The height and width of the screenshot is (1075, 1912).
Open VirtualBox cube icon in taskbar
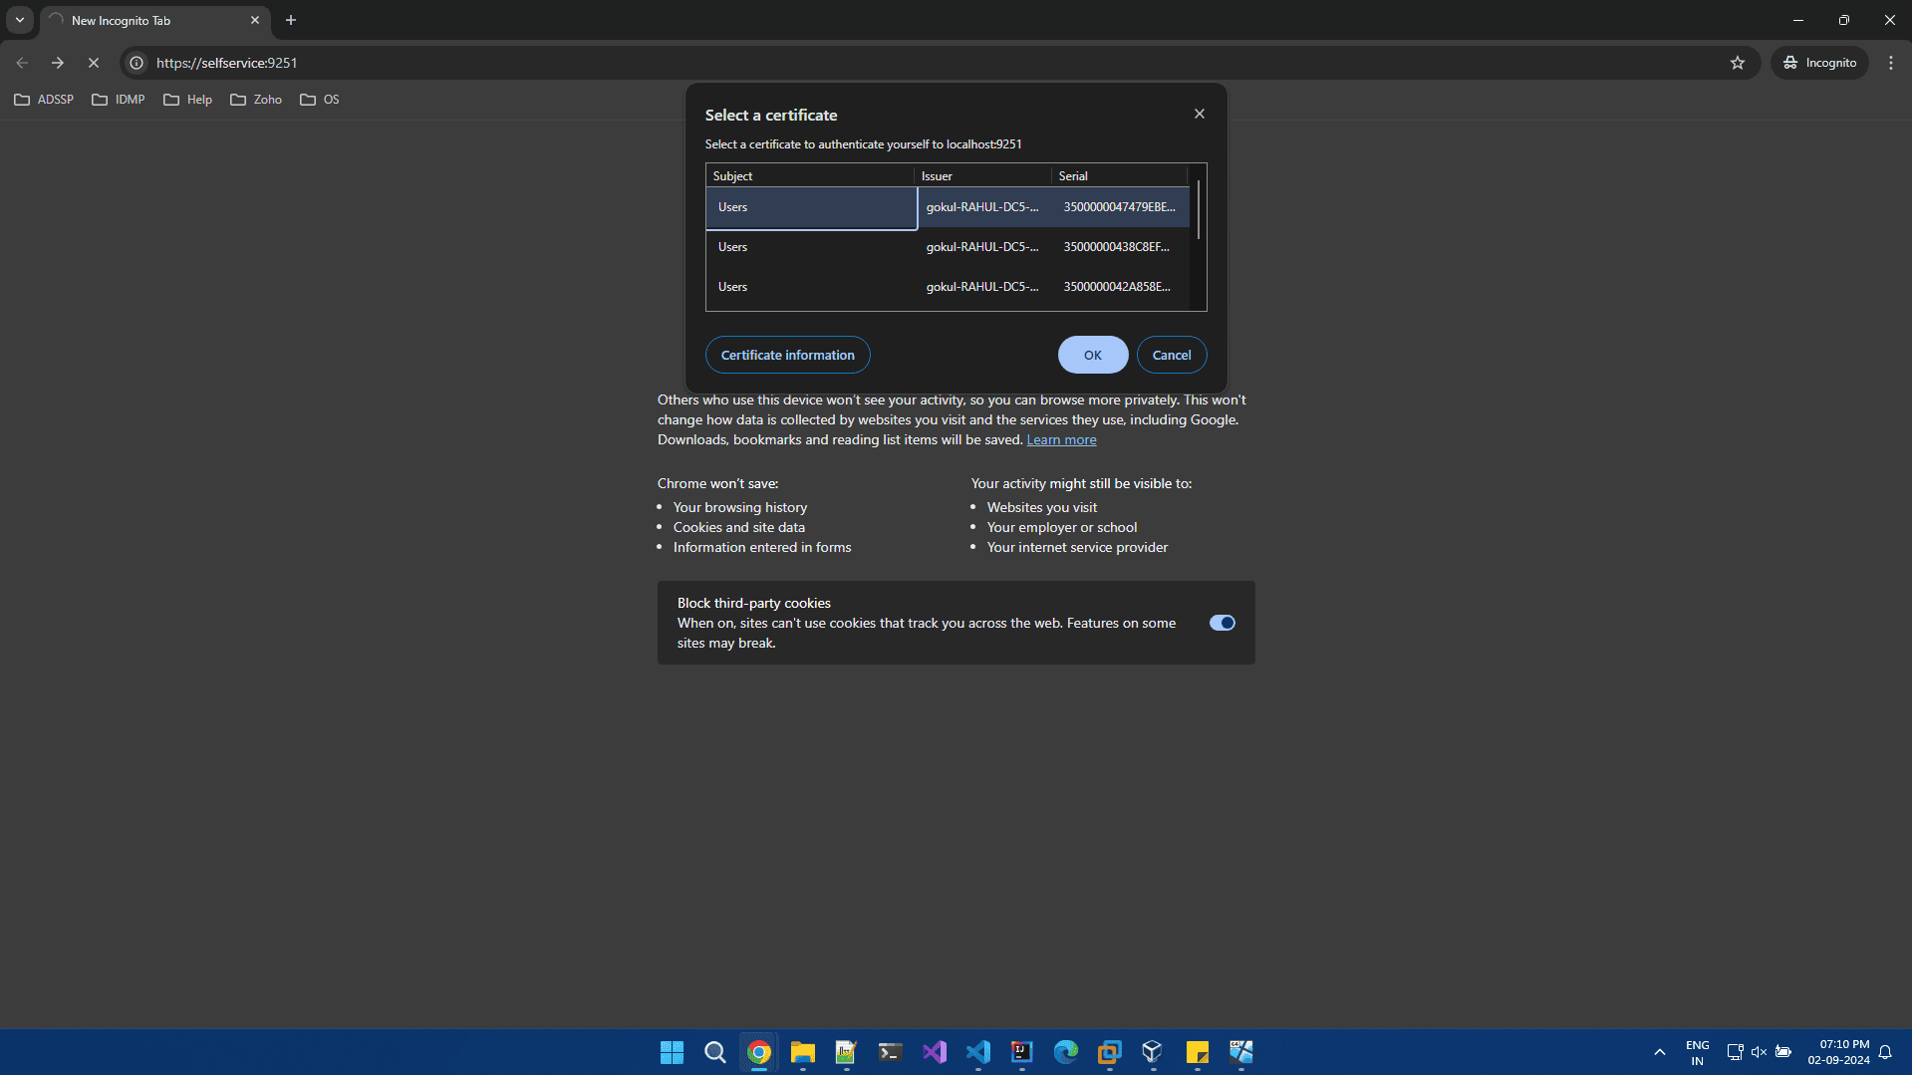point(1154,1052)
